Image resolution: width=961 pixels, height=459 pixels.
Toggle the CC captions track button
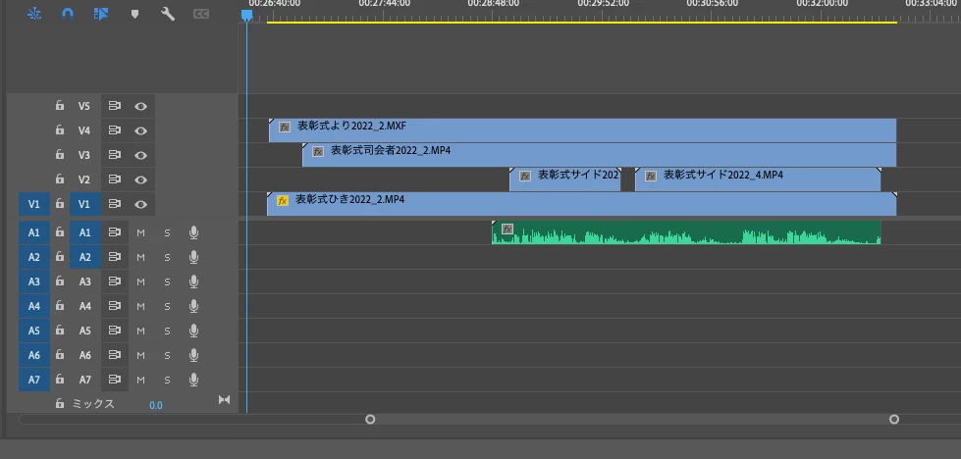click(201, 14)
